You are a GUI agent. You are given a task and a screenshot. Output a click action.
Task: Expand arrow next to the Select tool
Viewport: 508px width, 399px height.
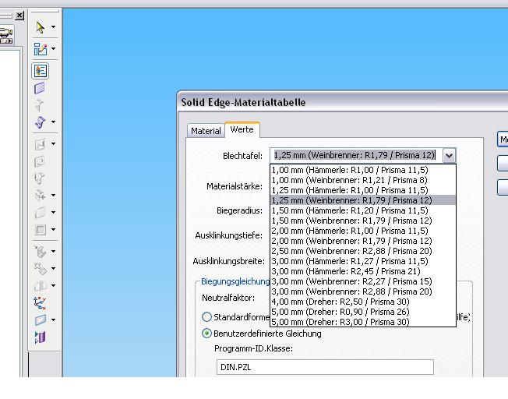coord(53,27)
